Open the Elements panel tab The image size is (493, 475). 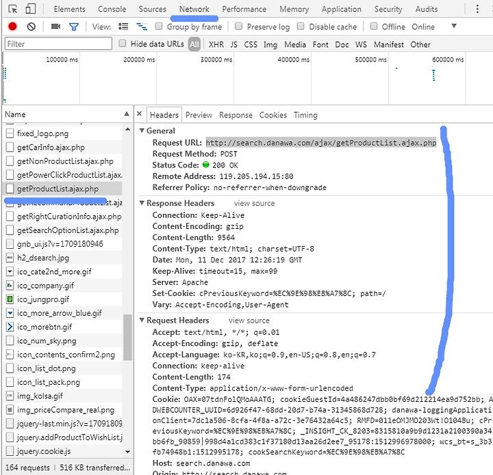click(x=69, y=9)
